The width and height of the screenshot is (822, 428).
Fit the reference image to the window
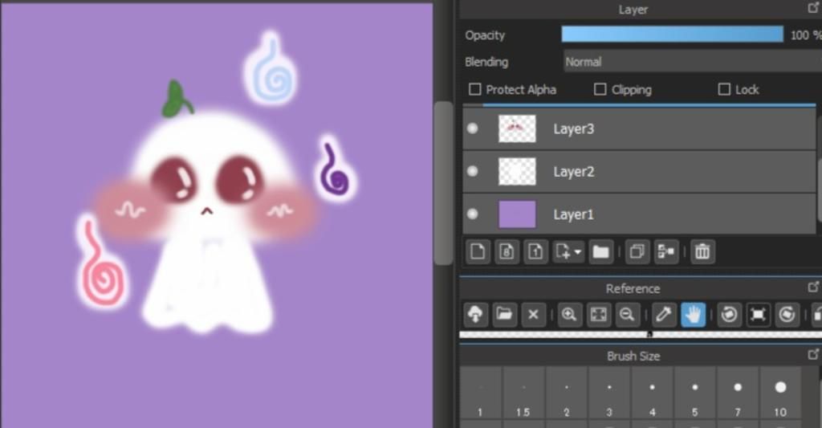(598, 314)
